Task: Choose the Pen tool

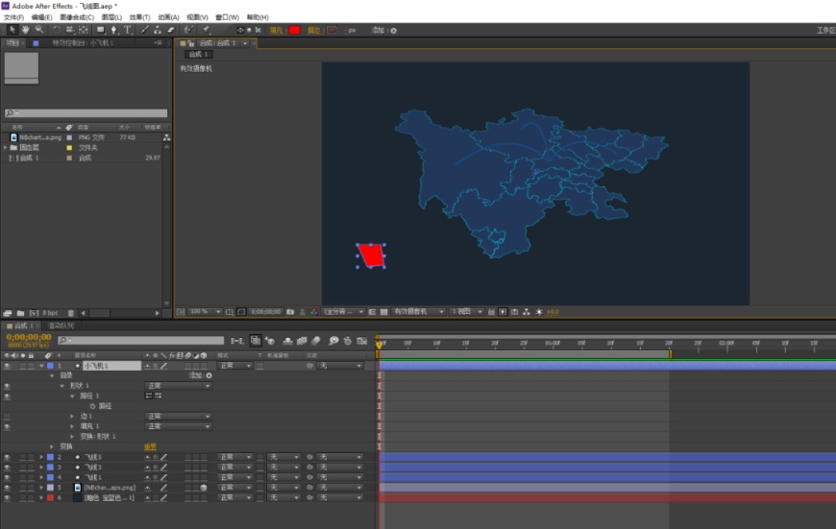Action: pos(113,30)
